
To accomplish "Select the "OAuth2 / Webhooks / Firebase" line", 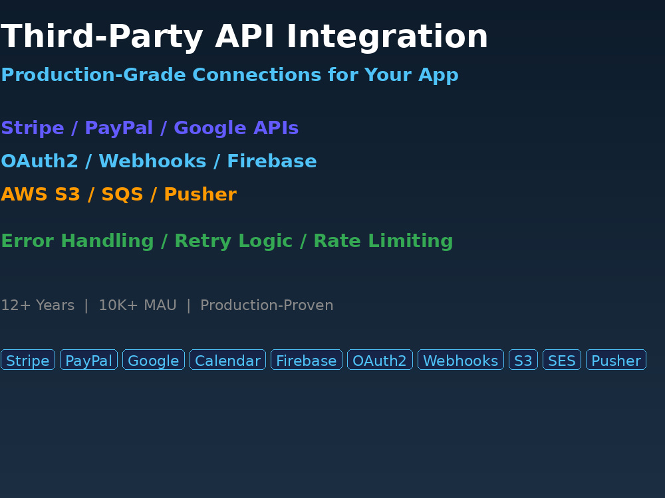I will pos(159,161).
